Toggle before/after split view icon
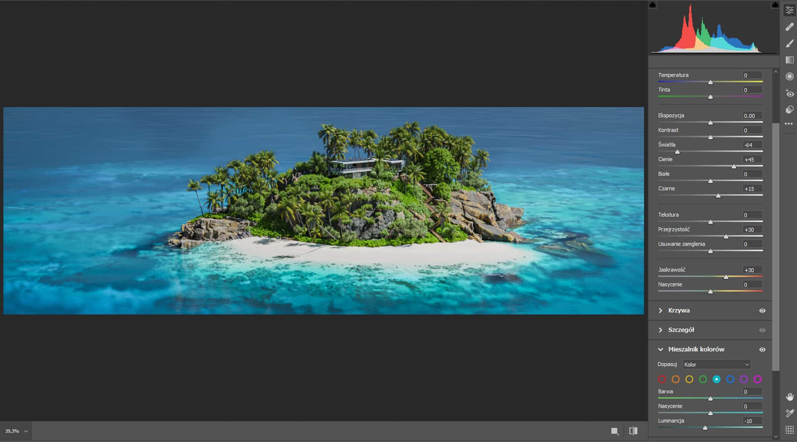797x442 pixels. tap(633, 431)
